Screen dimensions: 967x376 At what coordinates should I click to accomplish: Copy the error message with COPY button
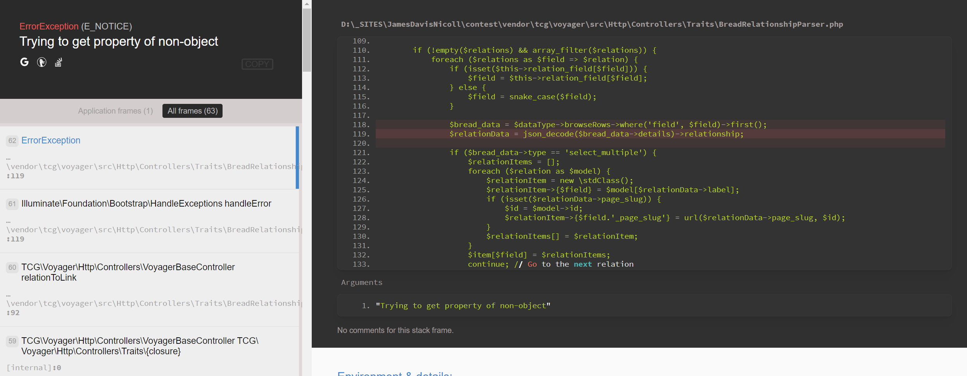(x=257, y=64)
